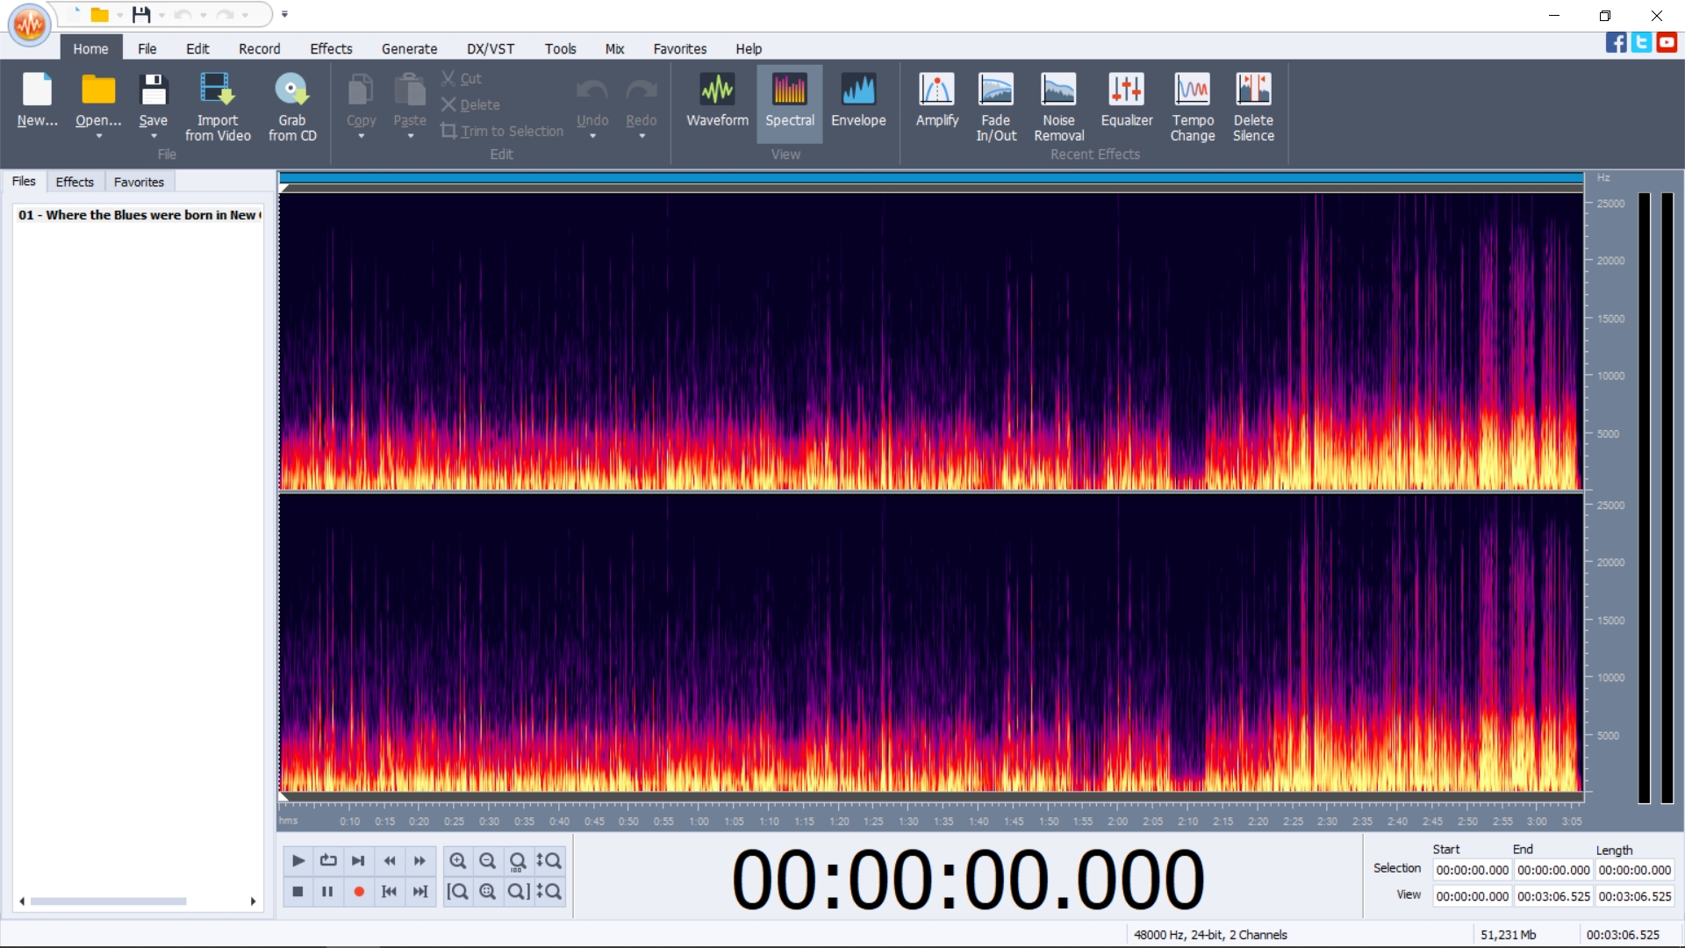The height and width of the screenshot is (948, 1685).
Task: Open the DX/VST ribbon tab
Action: pyautogui.click(x=491, y=48)
